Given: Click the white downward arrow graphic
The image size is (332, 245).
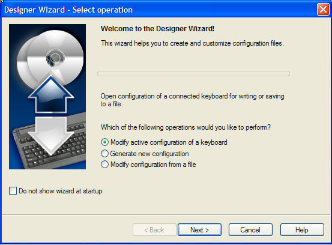Looking at the screenshot, I should click(50, 136).
